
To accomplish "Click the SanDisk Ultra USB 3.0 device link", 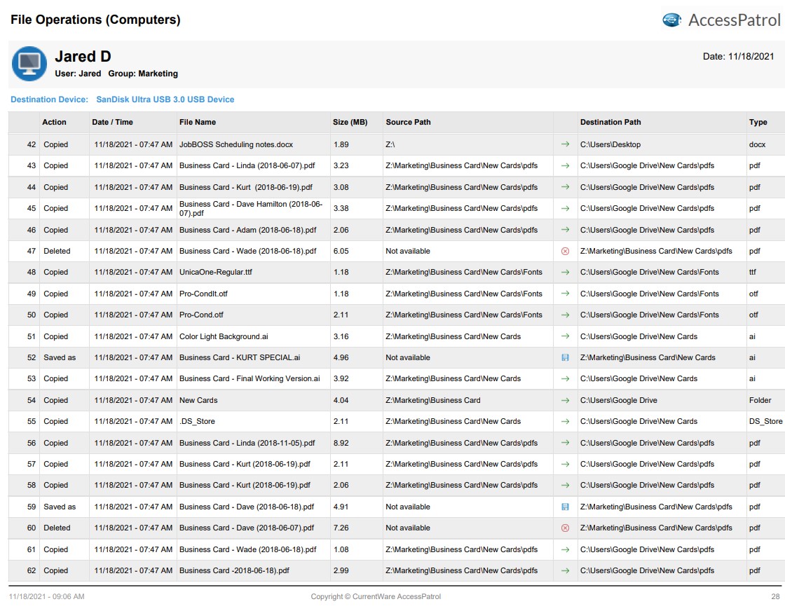I will (165, 99).
